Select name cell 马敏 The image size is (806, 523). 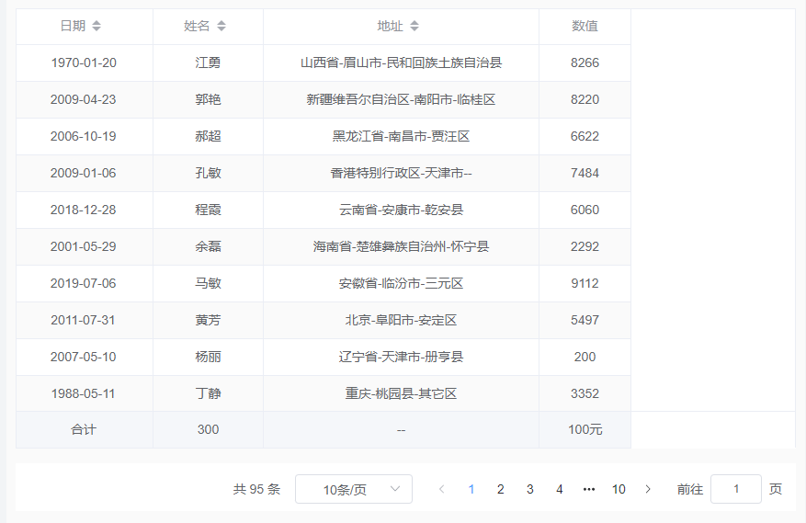[209, 283]
